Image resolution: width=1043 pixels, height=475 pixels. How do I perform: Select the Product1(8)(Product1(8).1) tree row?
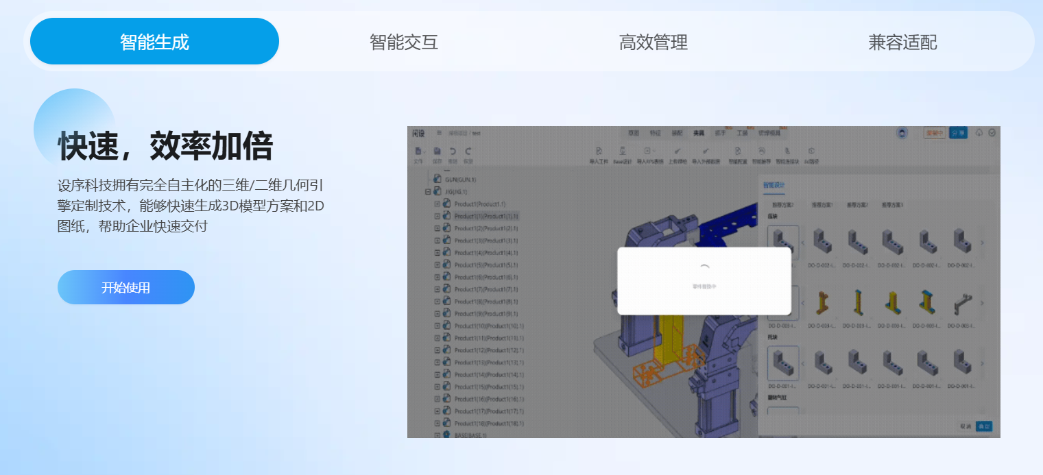[x=486, y=302]
